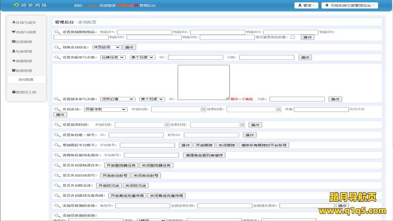
Task: Open 切换到其它服管理后台 menu
Action: pos(350,5)
